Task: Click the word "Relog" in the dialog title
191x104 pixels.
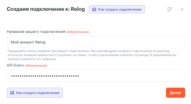Action: pos(78,9)
